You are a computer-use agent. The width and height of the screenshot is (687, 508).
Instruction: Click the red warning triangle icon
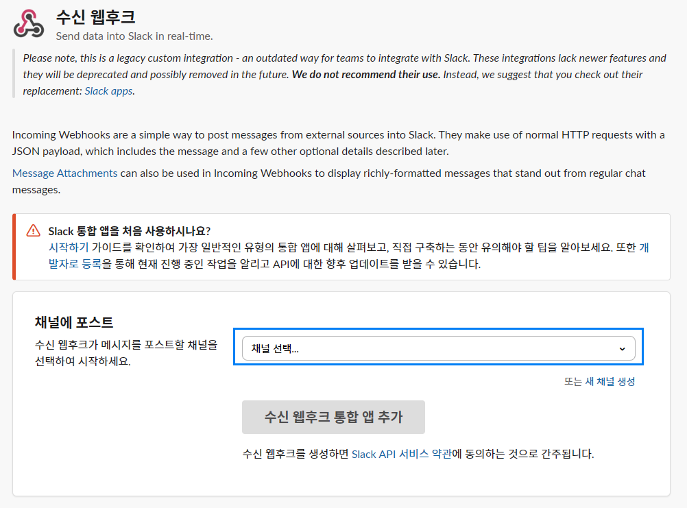pos(34,230)
